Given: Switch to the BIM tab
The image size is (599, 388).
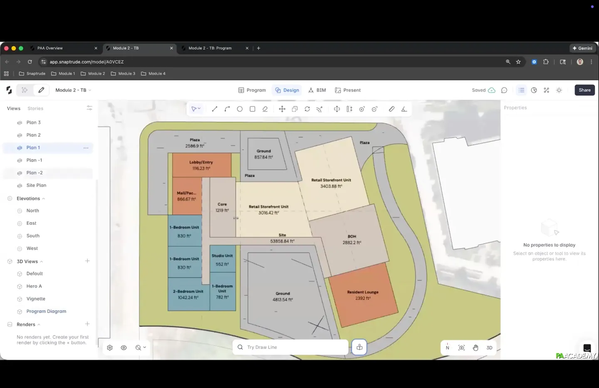Looking at the screenshot, I should 317,90.
